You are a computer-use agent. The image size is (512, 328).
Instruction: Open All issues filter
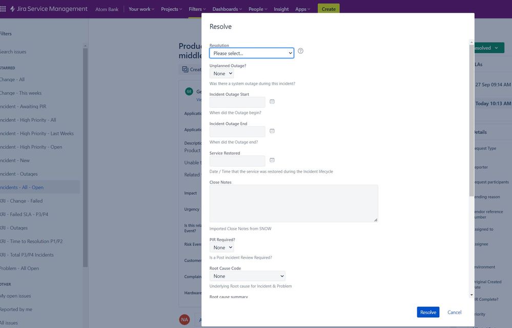pyautogui.click(x=9, y=323)
